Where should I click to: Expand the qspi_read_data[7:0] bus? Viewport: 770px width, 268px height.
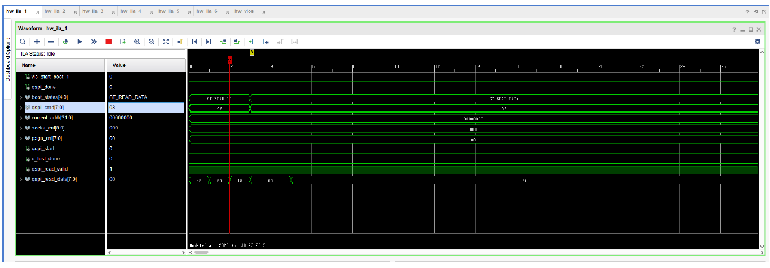tap(21, 179)
